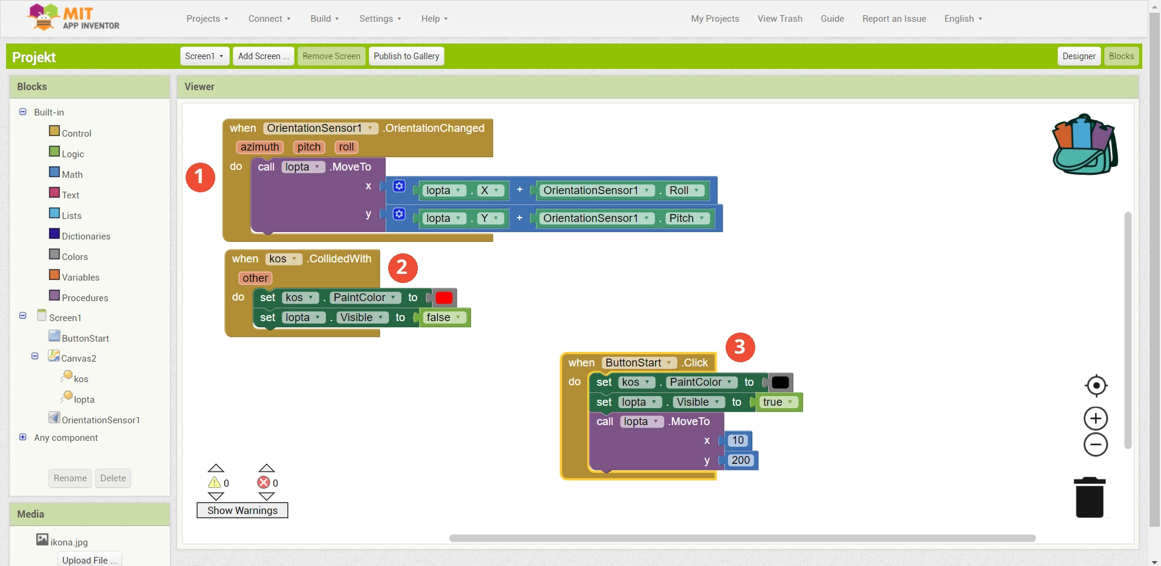Open the Connect menu
The image size is (1161, 566).
pyautogui.click(x=269, y=19)
